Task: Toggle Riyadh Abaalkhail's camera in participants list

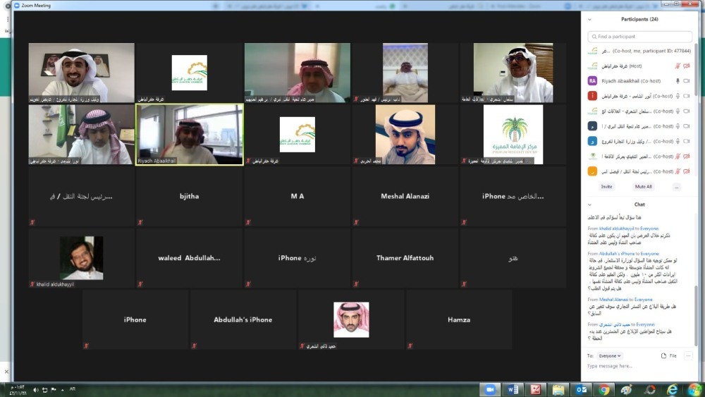Action: (688, 80)
